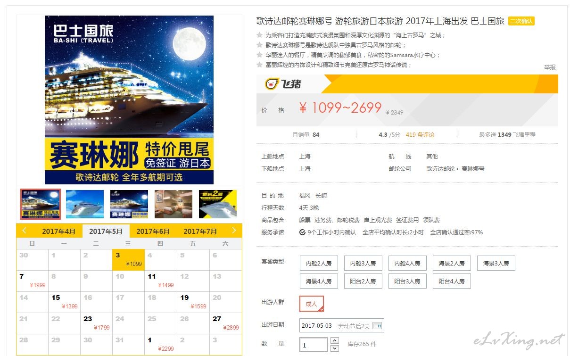Screen dimensions: 570x356
Task: Click the ¥1099~2699 price text
Action: click(x=340, y=108)
